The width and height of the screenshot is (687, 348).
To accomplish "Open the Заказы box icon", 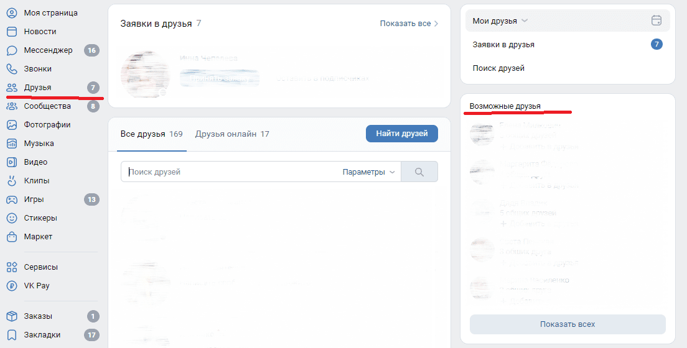I will coord(12,316).
